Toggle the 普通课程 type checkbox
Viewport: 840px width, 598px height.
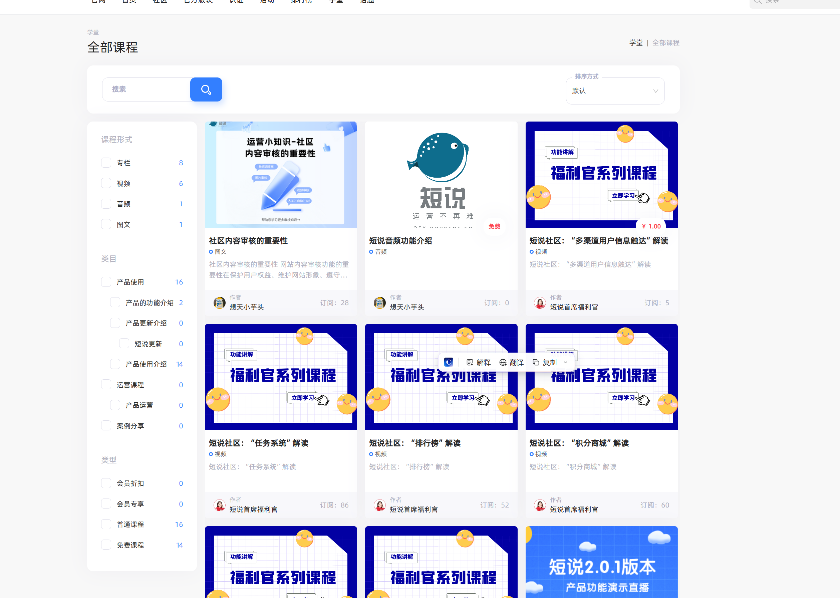point(106,524)
